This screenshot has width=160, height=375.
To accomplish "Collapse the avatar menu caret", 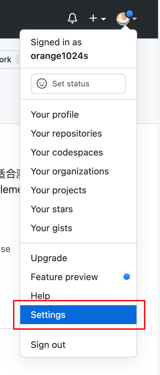I will click(x=135, y=19).
